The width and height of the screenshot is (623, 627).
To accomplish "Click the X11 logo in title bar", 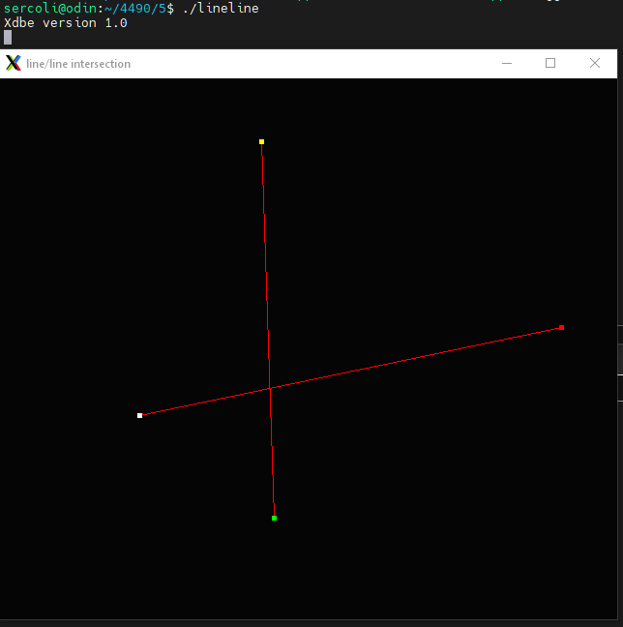I will (14, 63).
